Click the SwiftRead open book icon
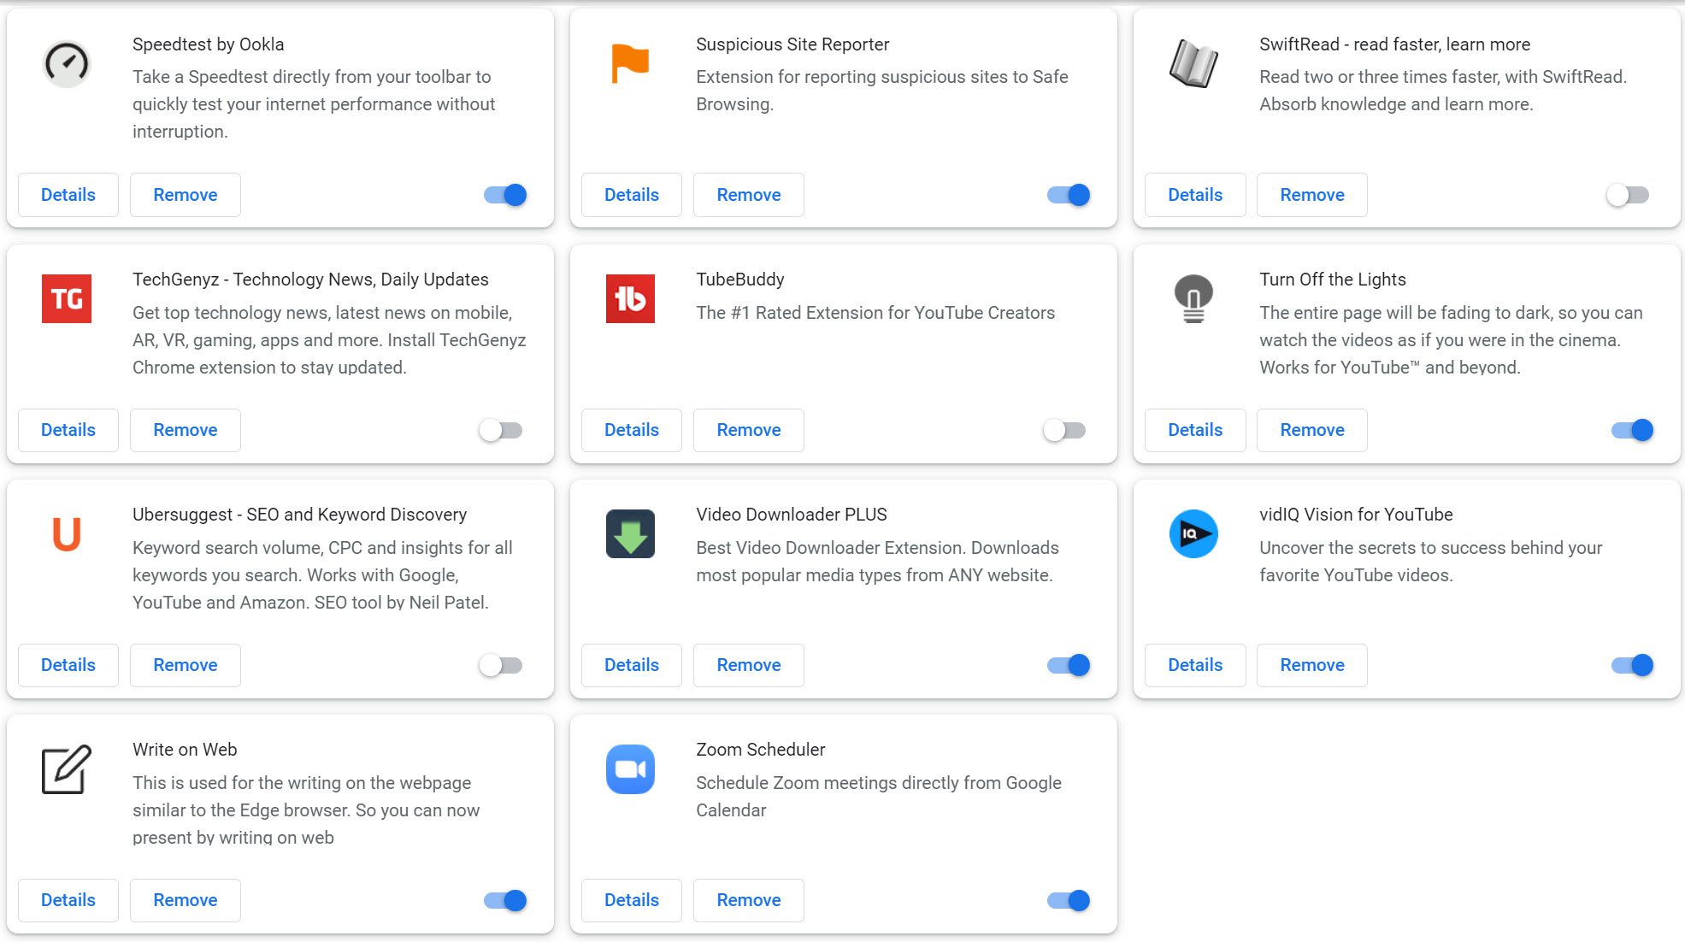 1193,63
